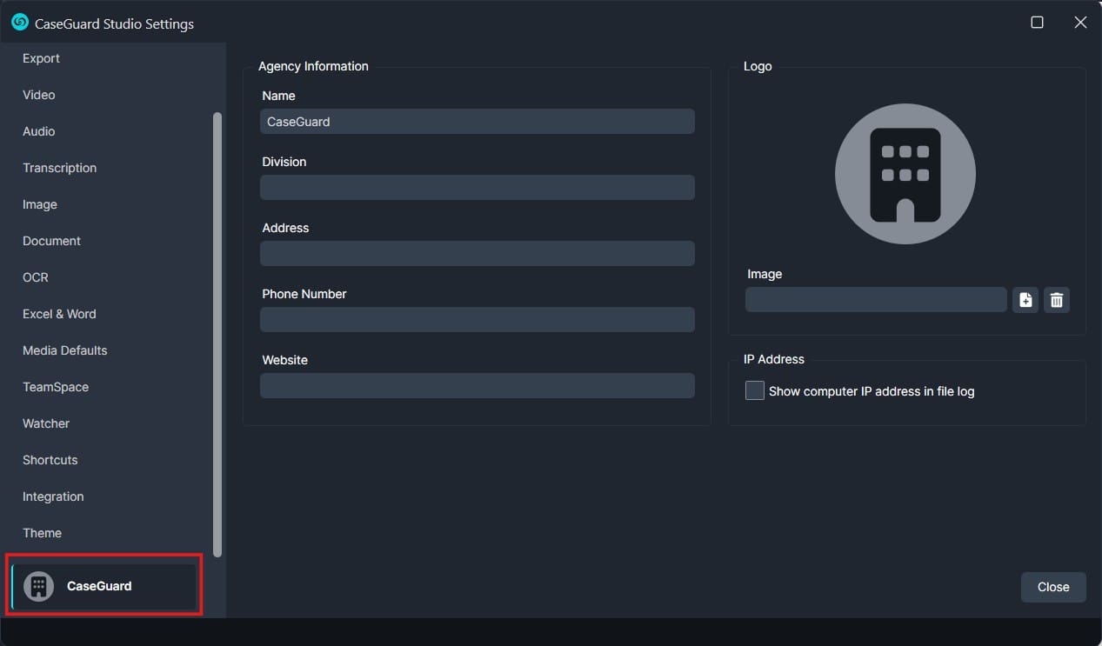Select the Transcription settings tab
Viewport: 1102px width, 646px height.
pyautogui.click(x=59, y=168)
